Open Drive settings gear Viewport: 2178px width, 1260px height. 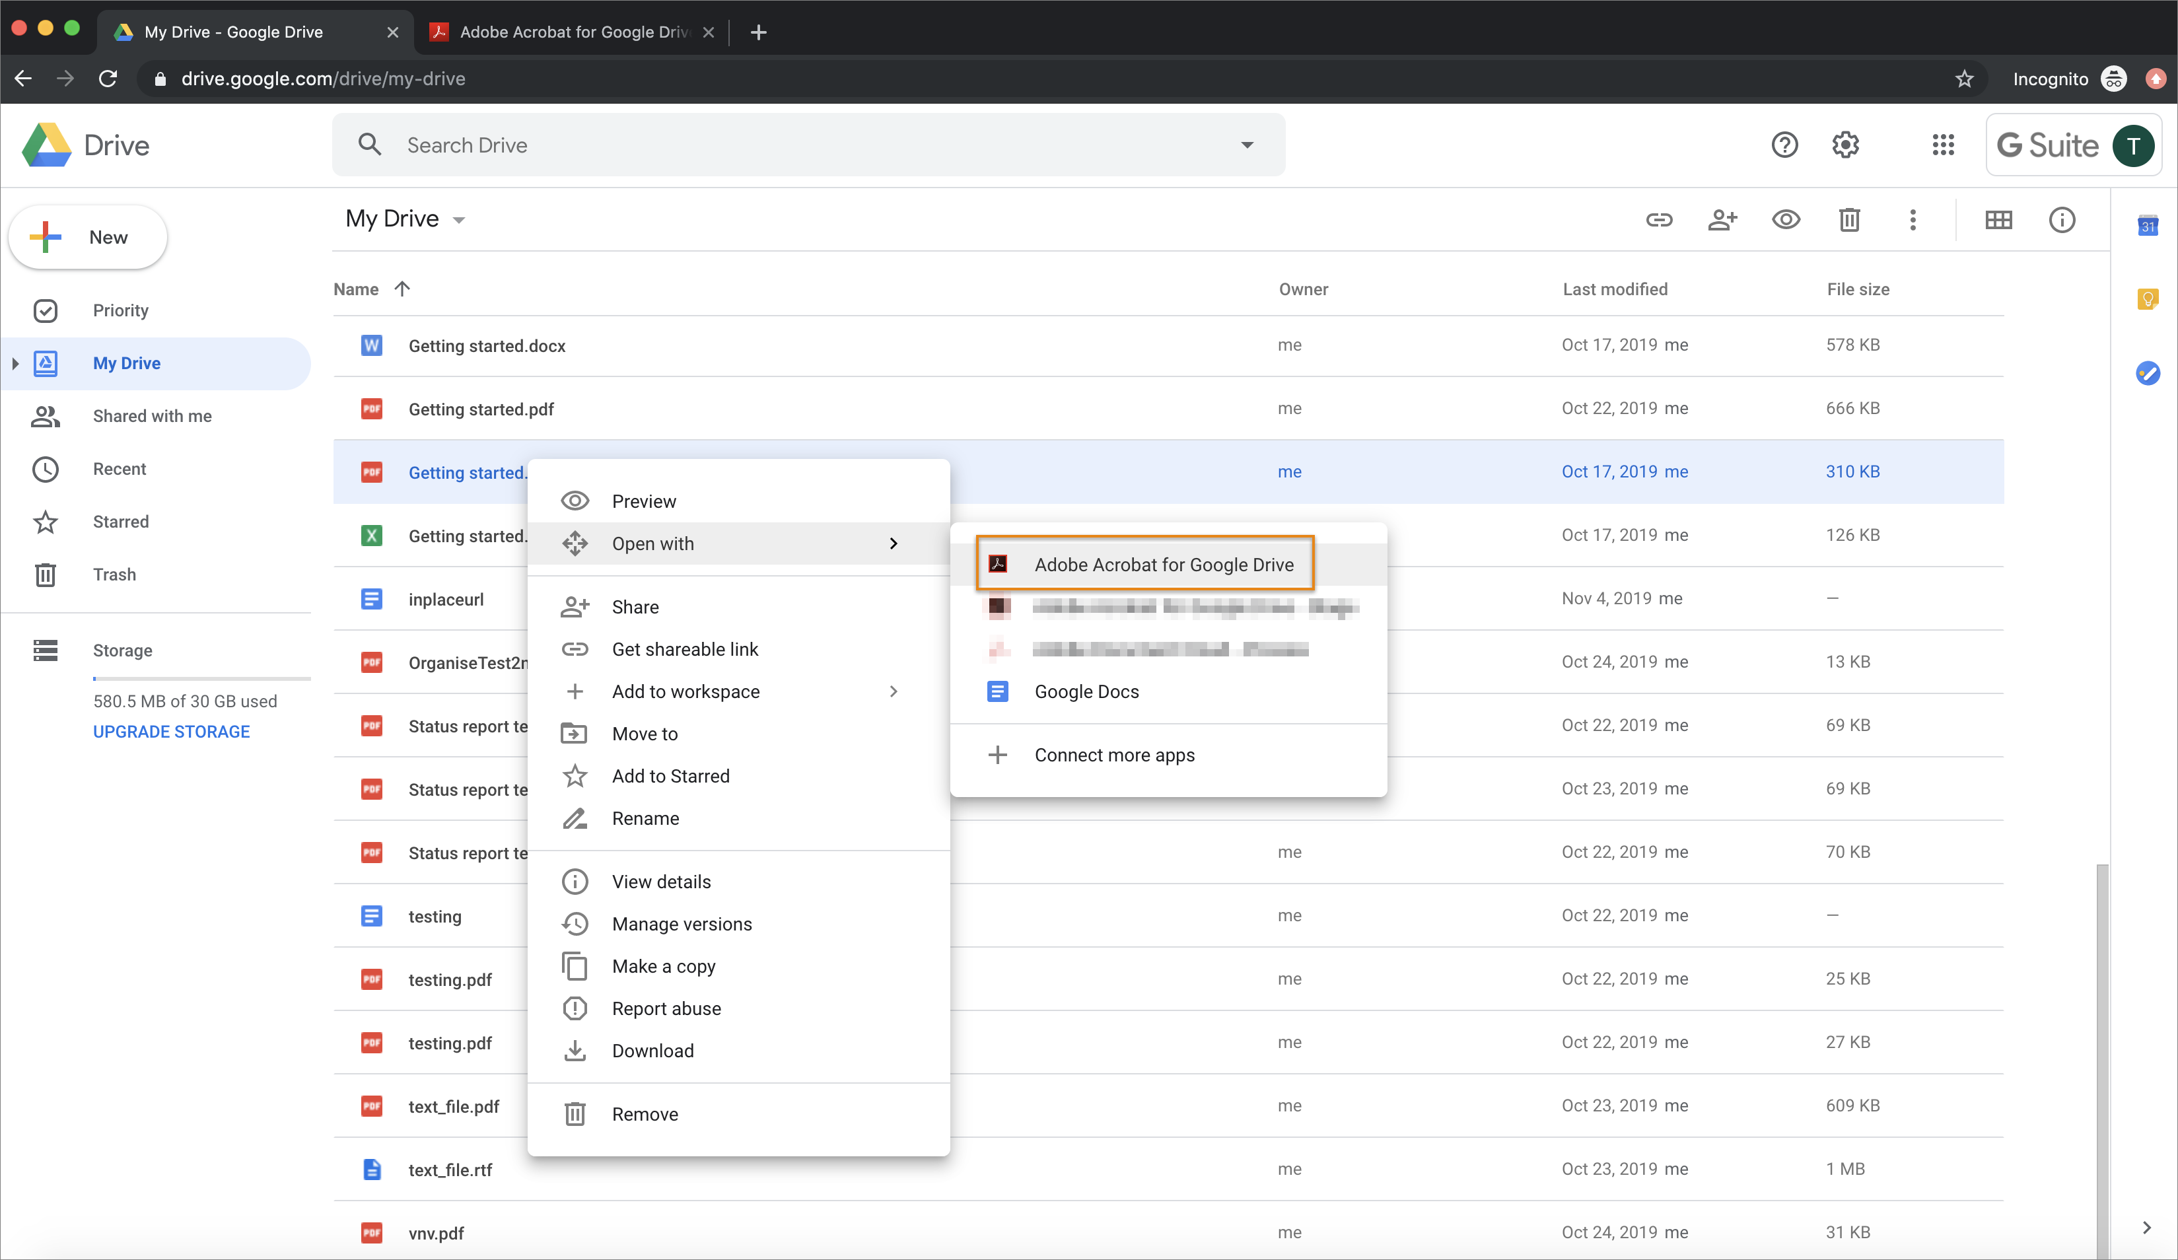(1845, 145)
